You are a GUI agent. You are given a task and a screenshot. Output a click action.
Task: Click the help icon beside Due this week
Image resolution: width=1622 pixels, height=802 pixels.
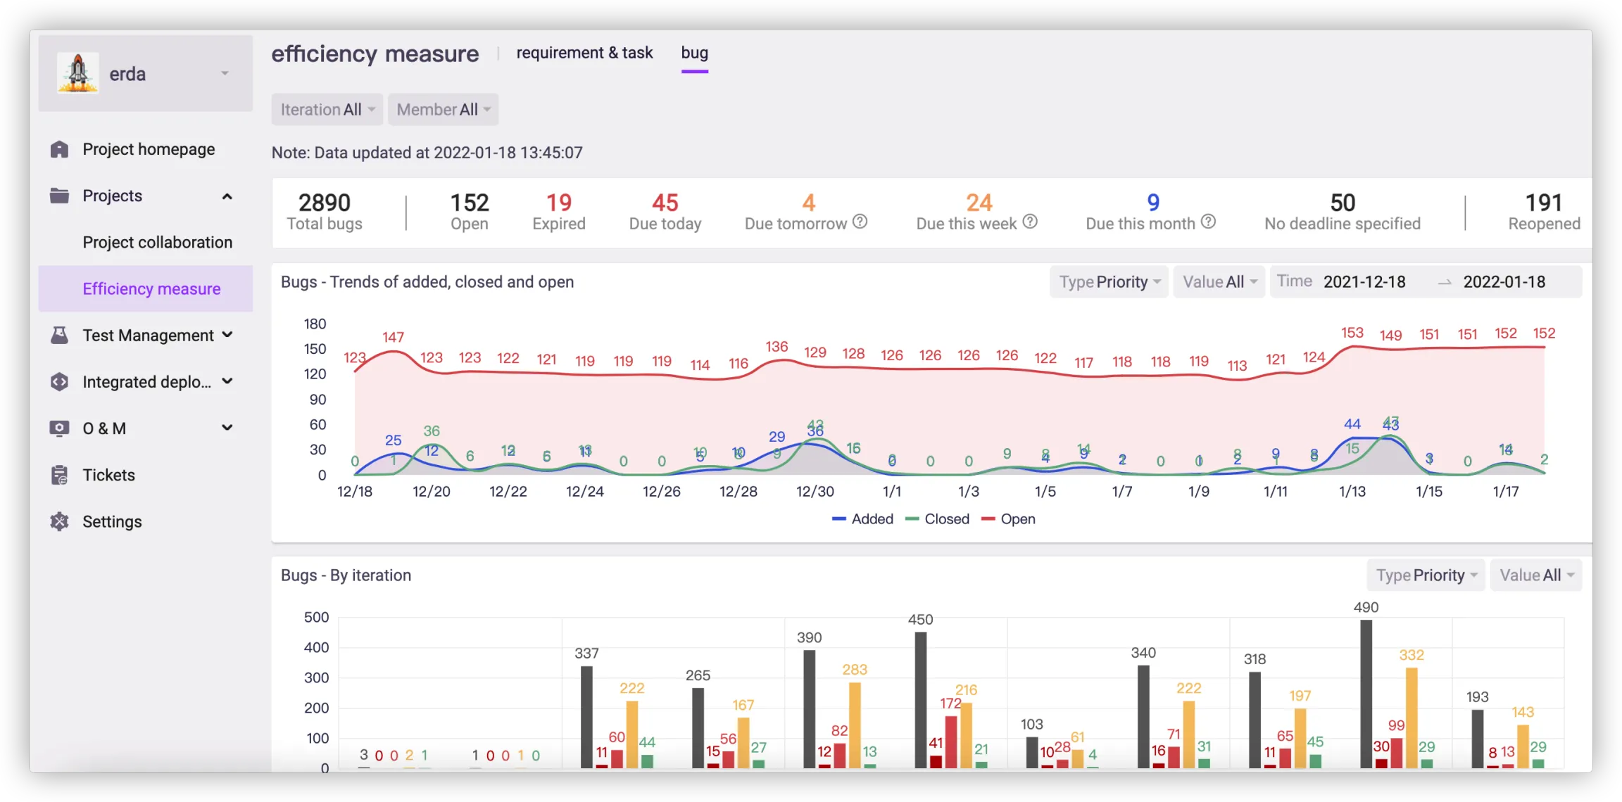1030,222
